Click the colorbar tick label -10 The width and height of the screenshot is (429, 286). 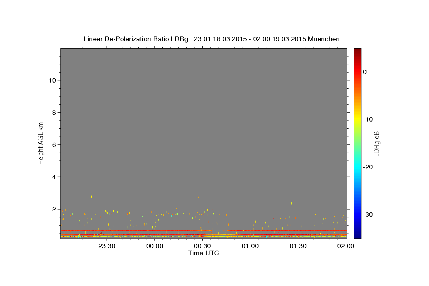click(368, 119)
